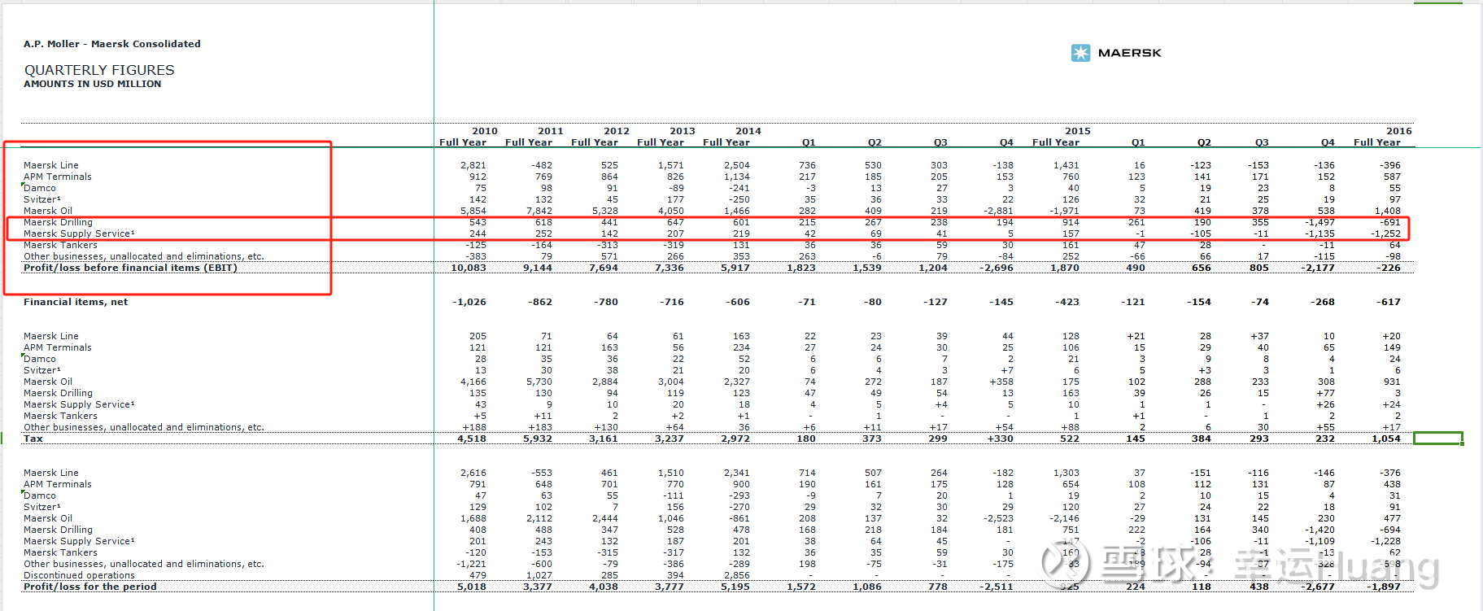
Task: Select Maersk Supply Service 2016 value -1,252
Action: 1385,233
